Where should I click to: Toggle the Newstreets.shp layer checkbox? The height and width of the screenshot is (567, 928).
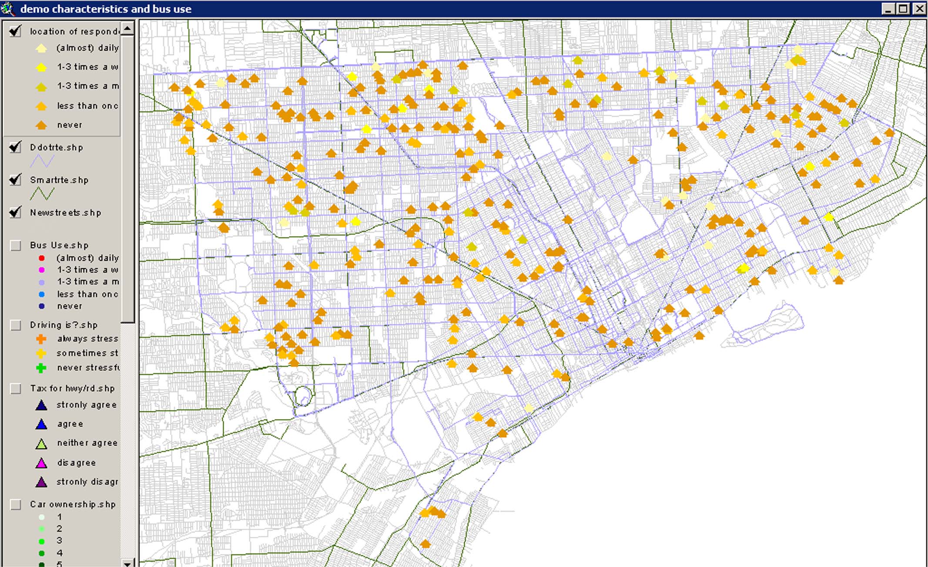pos(15,212)
